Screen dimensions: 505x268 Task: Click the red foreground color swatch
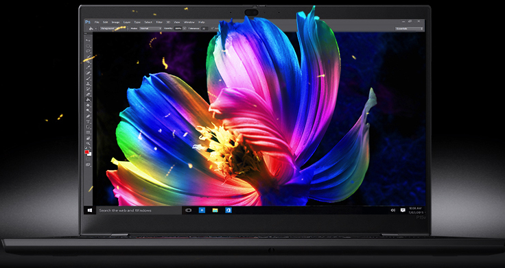[x=86, y=151]
